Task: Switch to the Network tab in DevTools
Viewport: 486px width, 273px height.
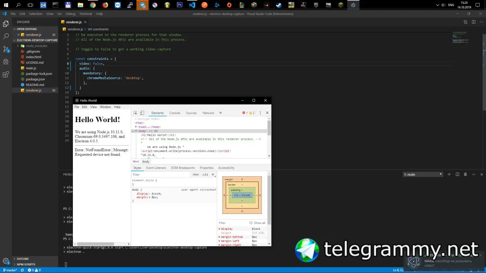Action: click(x=208, y=113)
